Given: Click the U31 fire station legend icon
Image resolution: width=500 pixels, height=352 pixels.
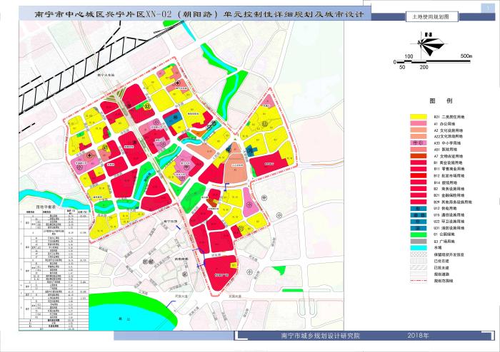Looking at the screenshot, I should [419, 228].
